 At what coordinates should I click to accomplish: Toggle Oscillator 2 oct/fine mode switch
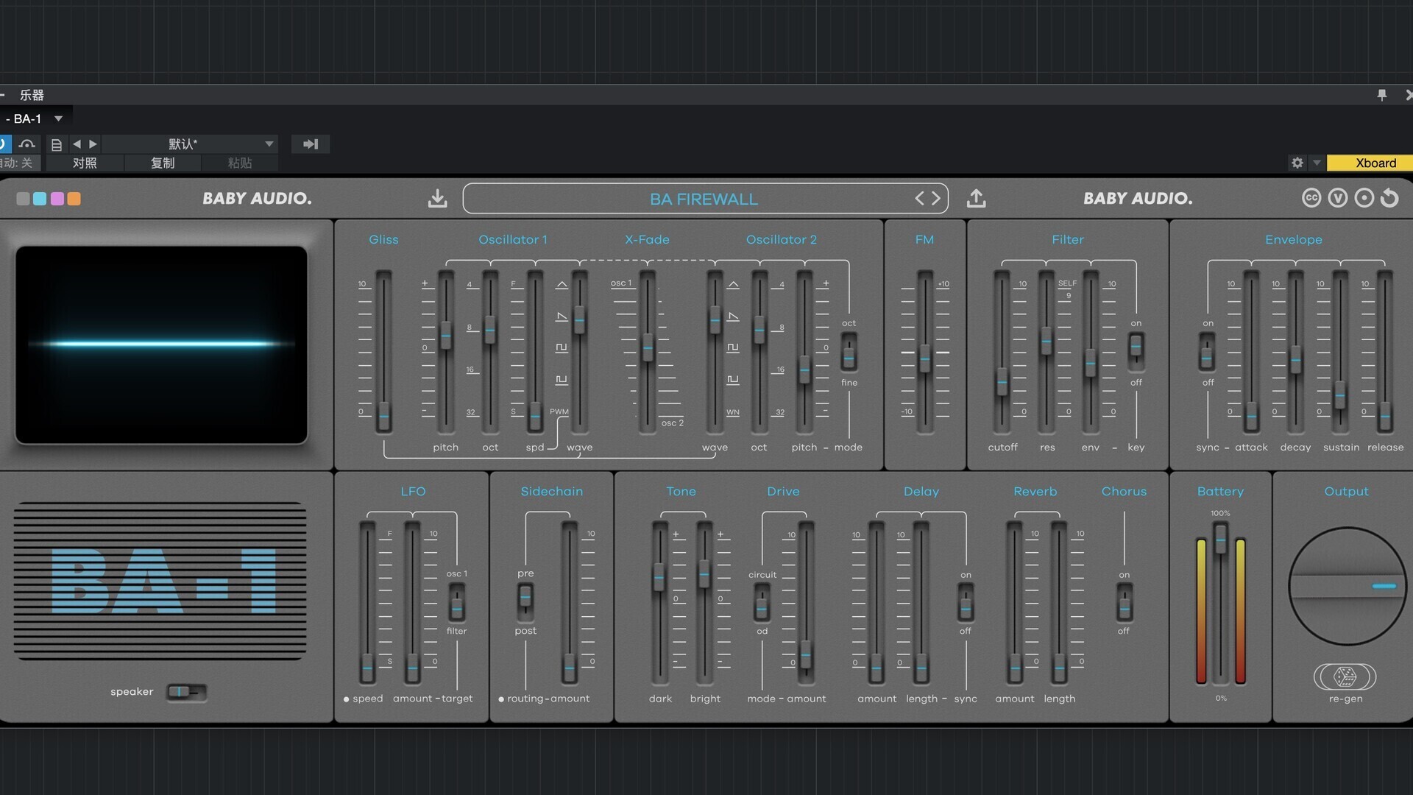click(x=849, y=352)
